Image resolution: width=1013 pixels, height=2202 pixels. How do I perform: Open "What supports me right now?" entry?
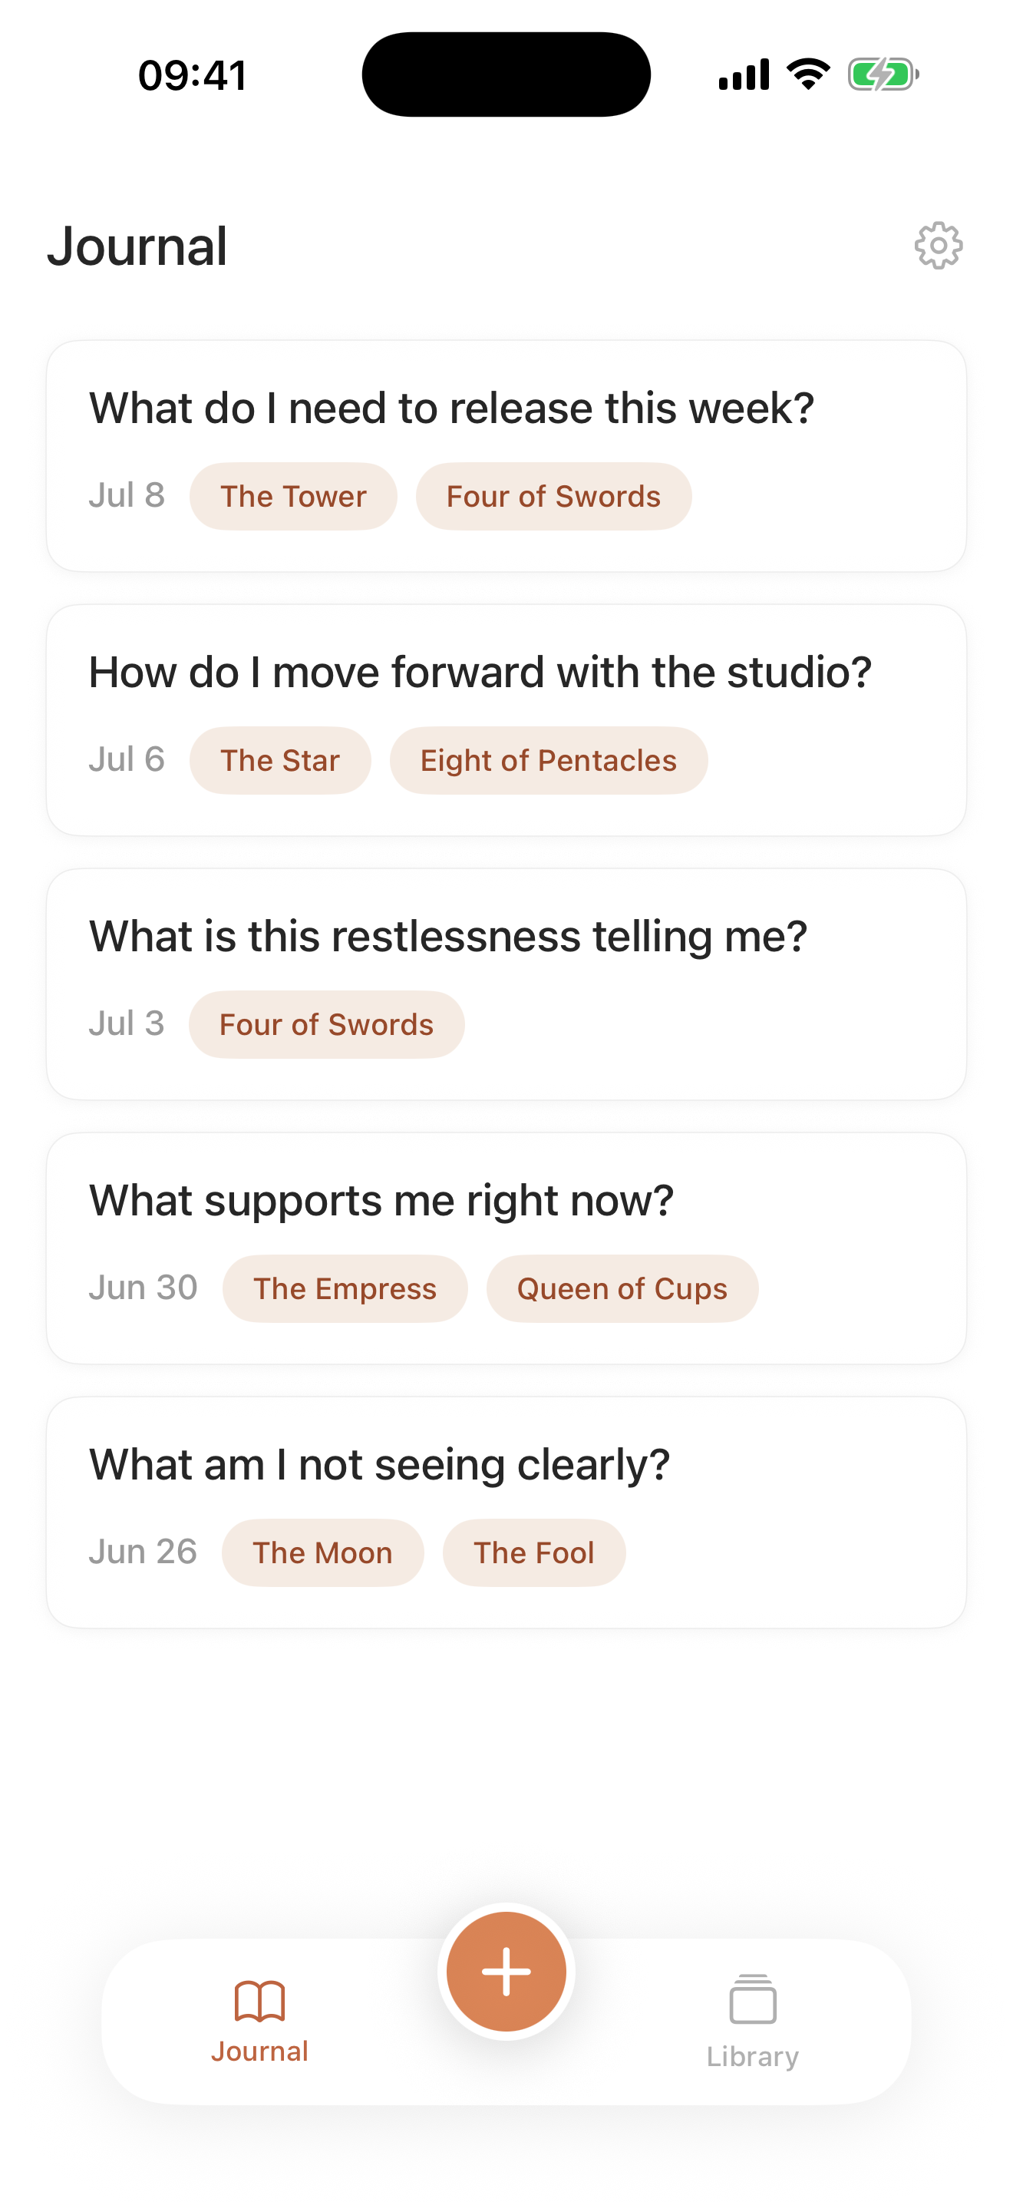tap(506, 1249)
